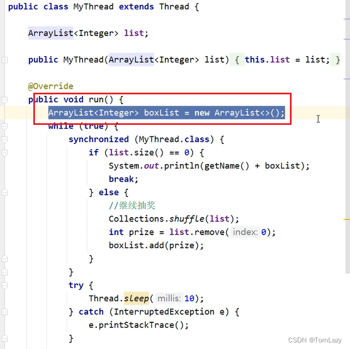The image size is (350, 349).
Task: Collapse the while (true) loop block
Action: point(4,127)
